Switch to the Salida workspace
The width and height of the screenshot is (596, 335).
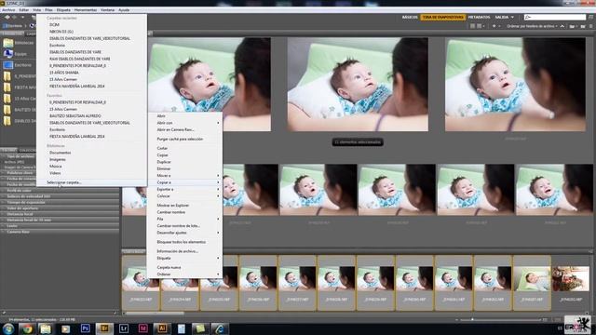point(502,17)
